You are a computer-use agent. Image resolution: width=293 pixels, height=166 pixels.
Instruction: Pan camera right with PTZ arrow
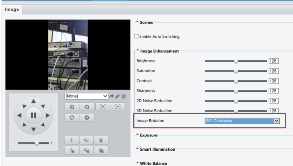[48, 115]
